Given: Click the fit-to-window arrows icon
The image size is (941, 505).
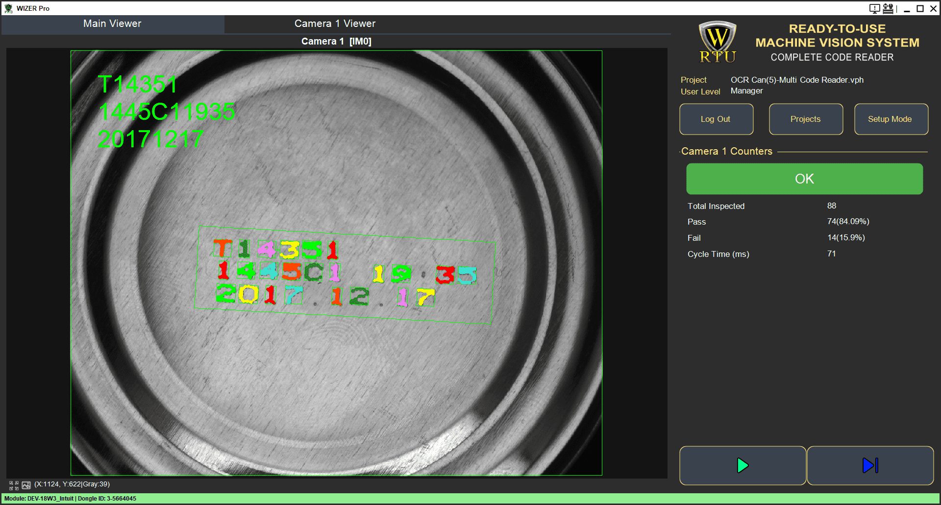Looking at the screenshot, I should point(14,485).
